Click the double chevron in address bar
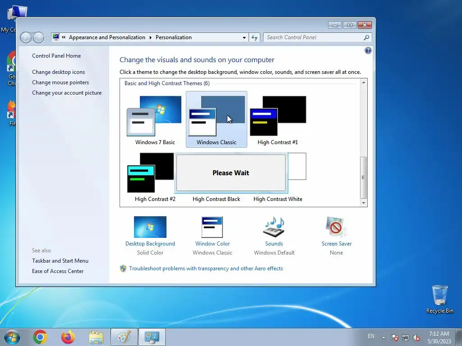Image resolution: width=462 pixels, height=346 pixels. point(64,37)
